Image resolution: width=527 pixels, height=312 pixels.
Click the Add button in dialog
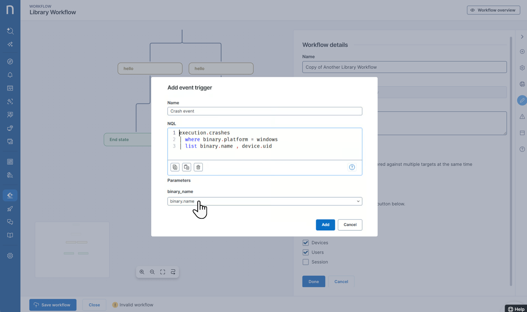tap(325, 225)
